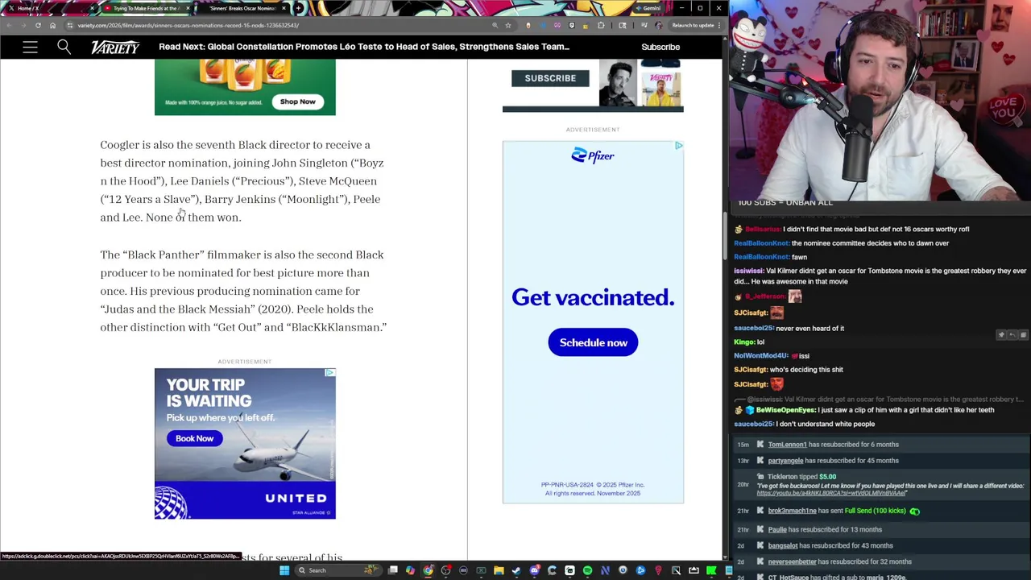Close the 'Sinners' Breaks Oscar tab

click(x=284, y=8)
